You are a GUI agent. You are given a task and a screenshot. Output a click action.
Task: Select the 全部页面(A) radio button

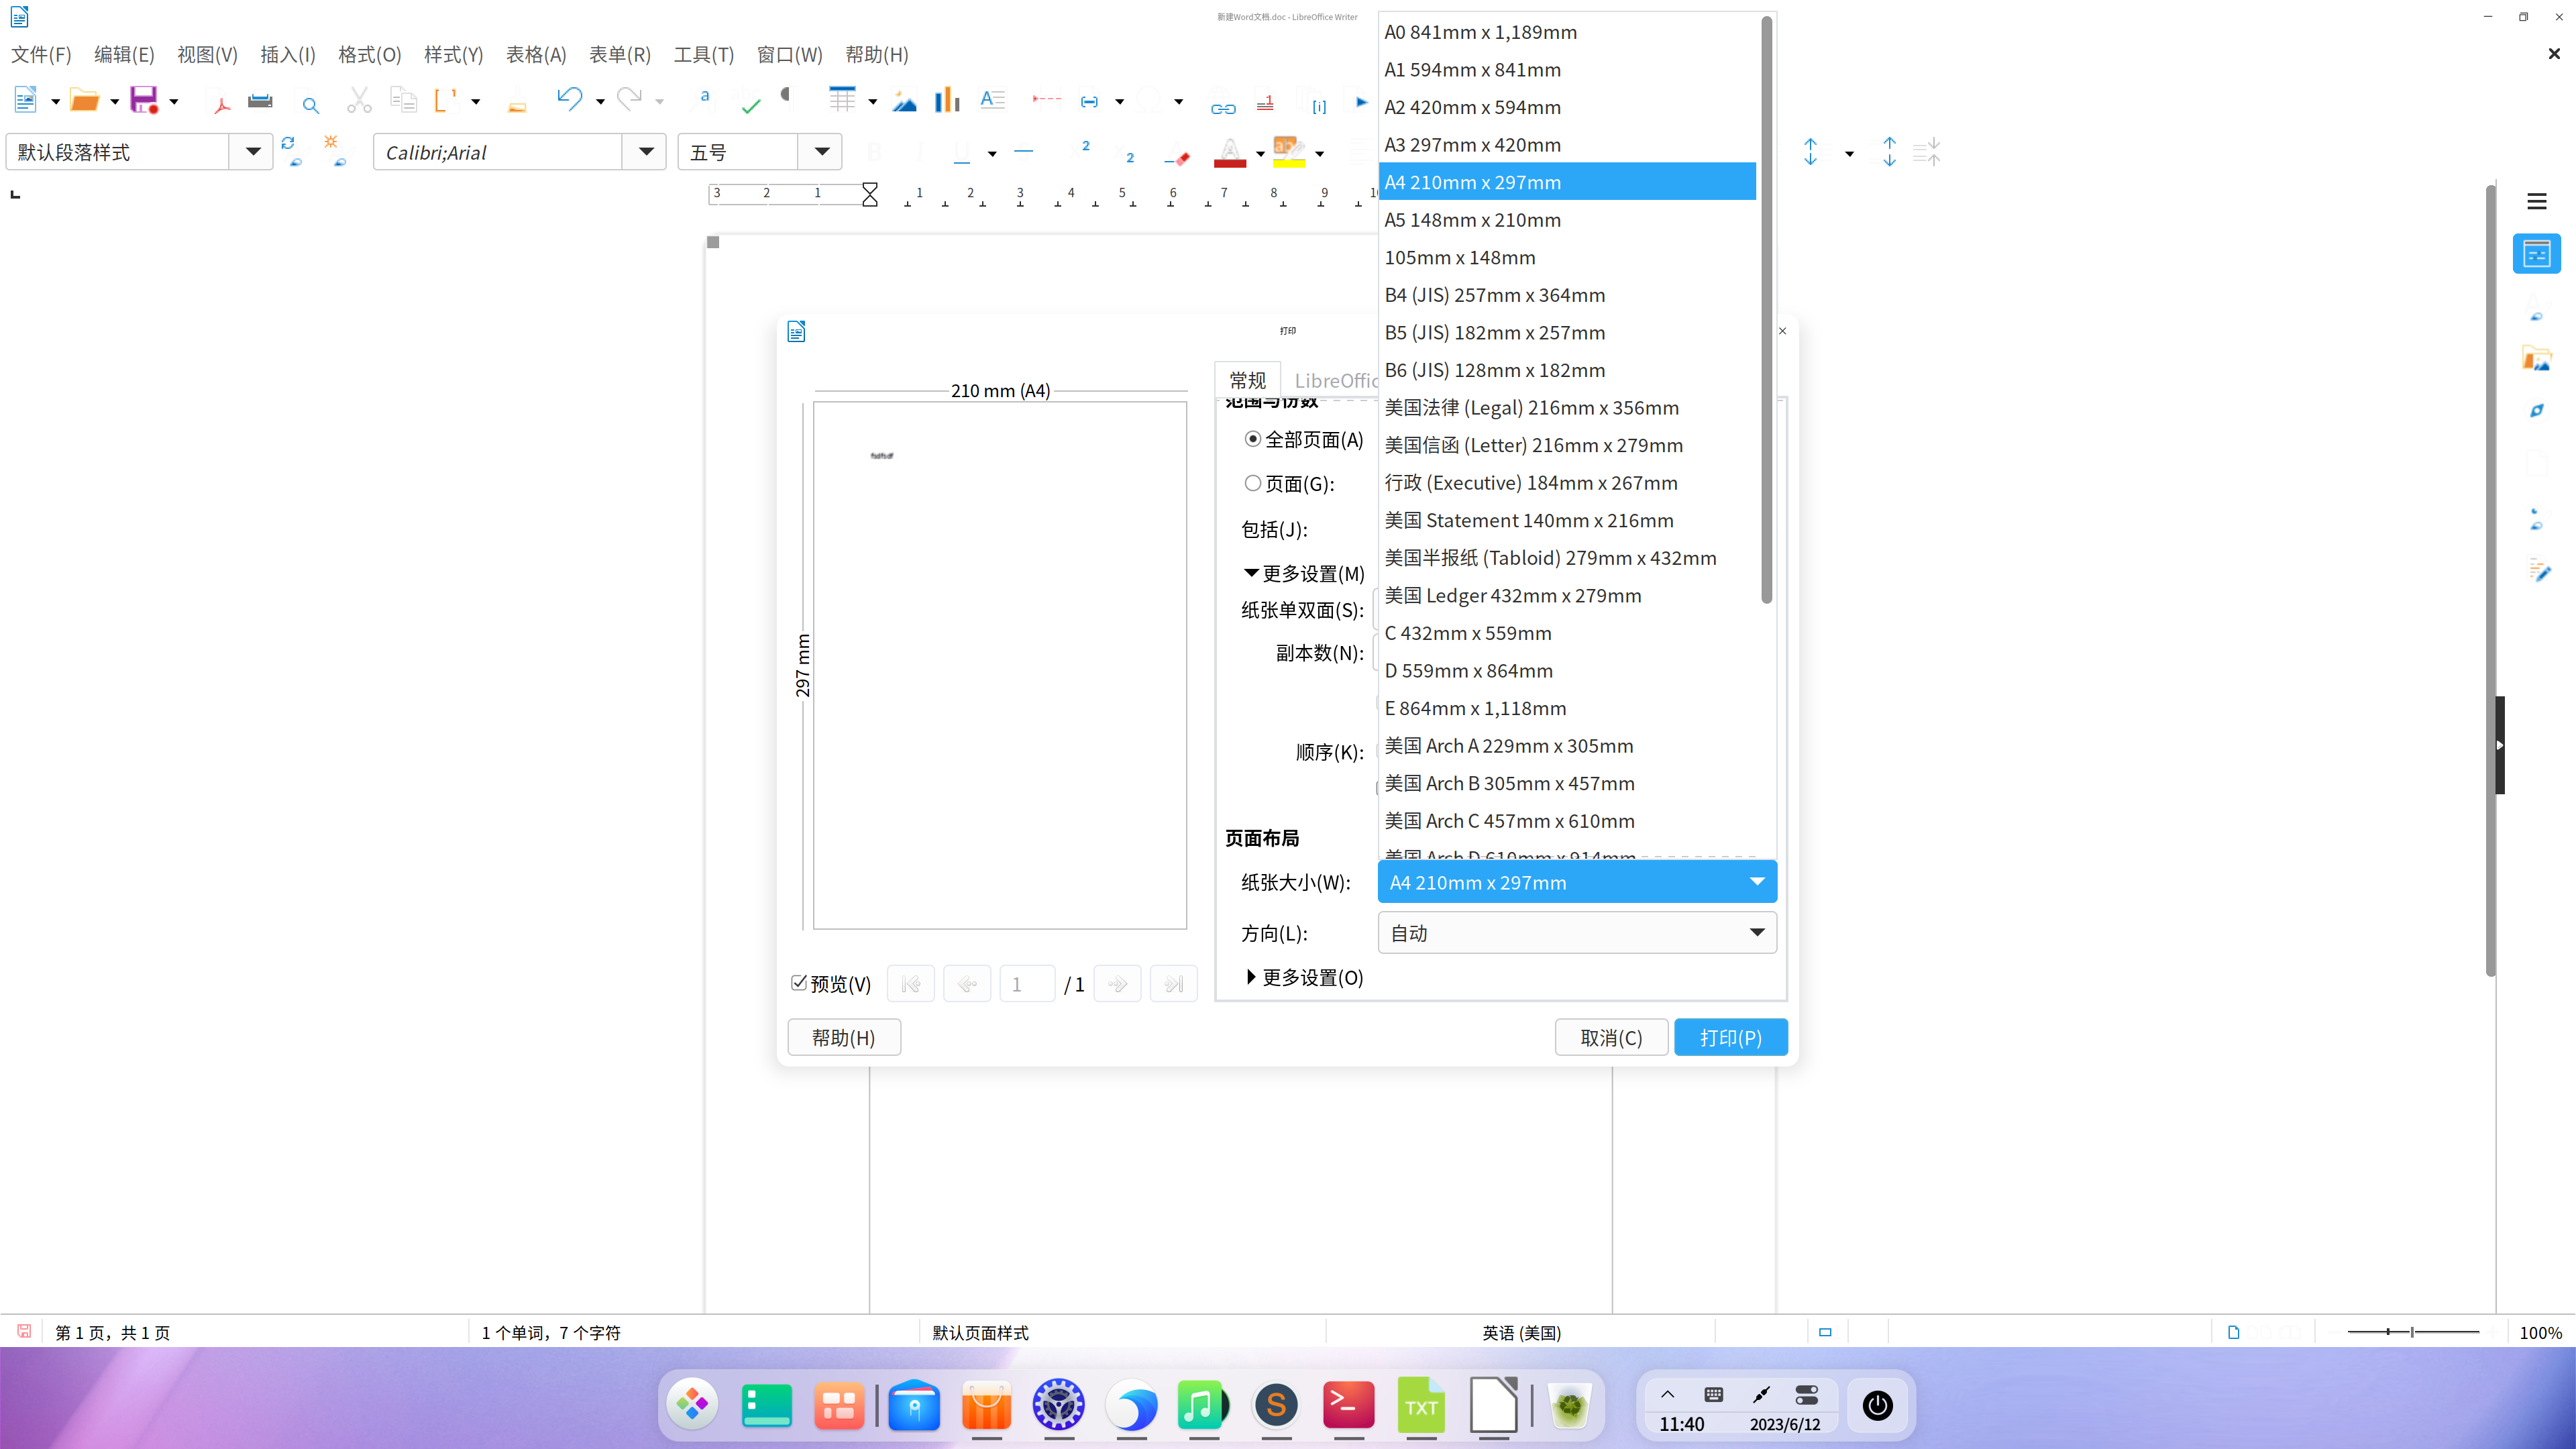tap(1252, 439)
